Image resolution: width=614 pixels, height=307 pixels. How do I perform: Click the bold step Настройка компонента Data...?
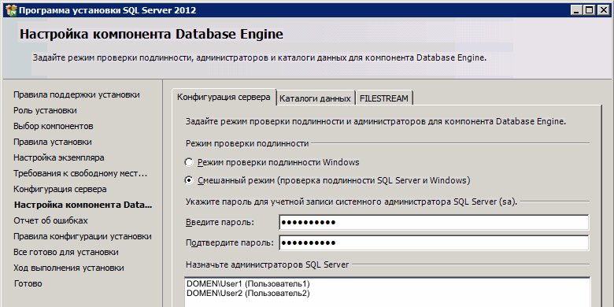point(83,205)
